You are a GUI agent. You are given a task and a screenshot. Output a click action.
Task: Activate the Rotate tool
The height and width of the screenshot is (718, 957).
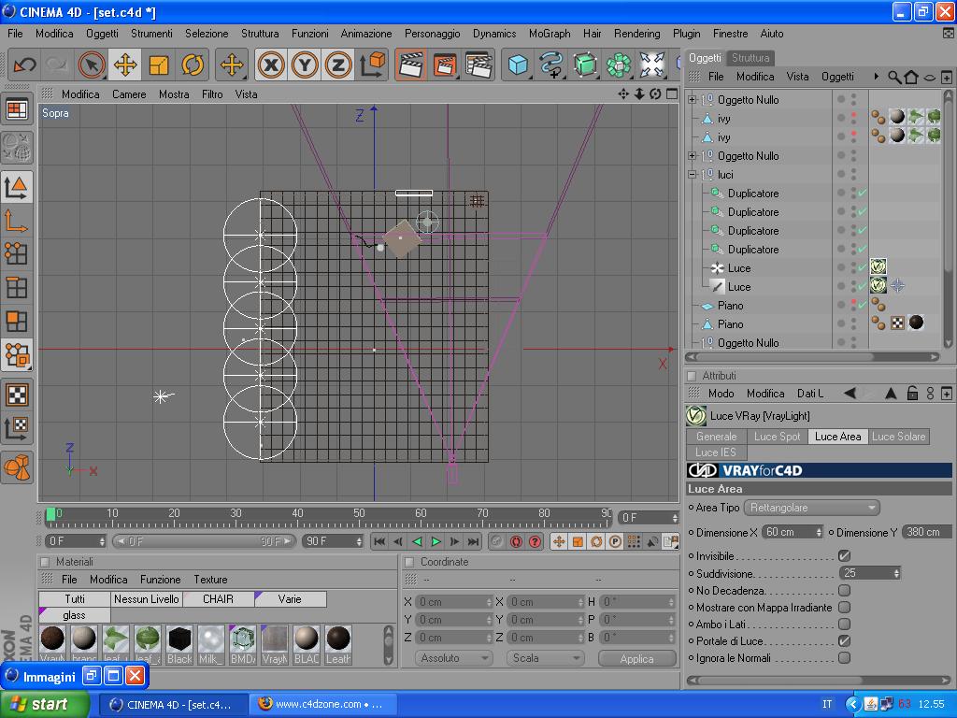point(193,65)
